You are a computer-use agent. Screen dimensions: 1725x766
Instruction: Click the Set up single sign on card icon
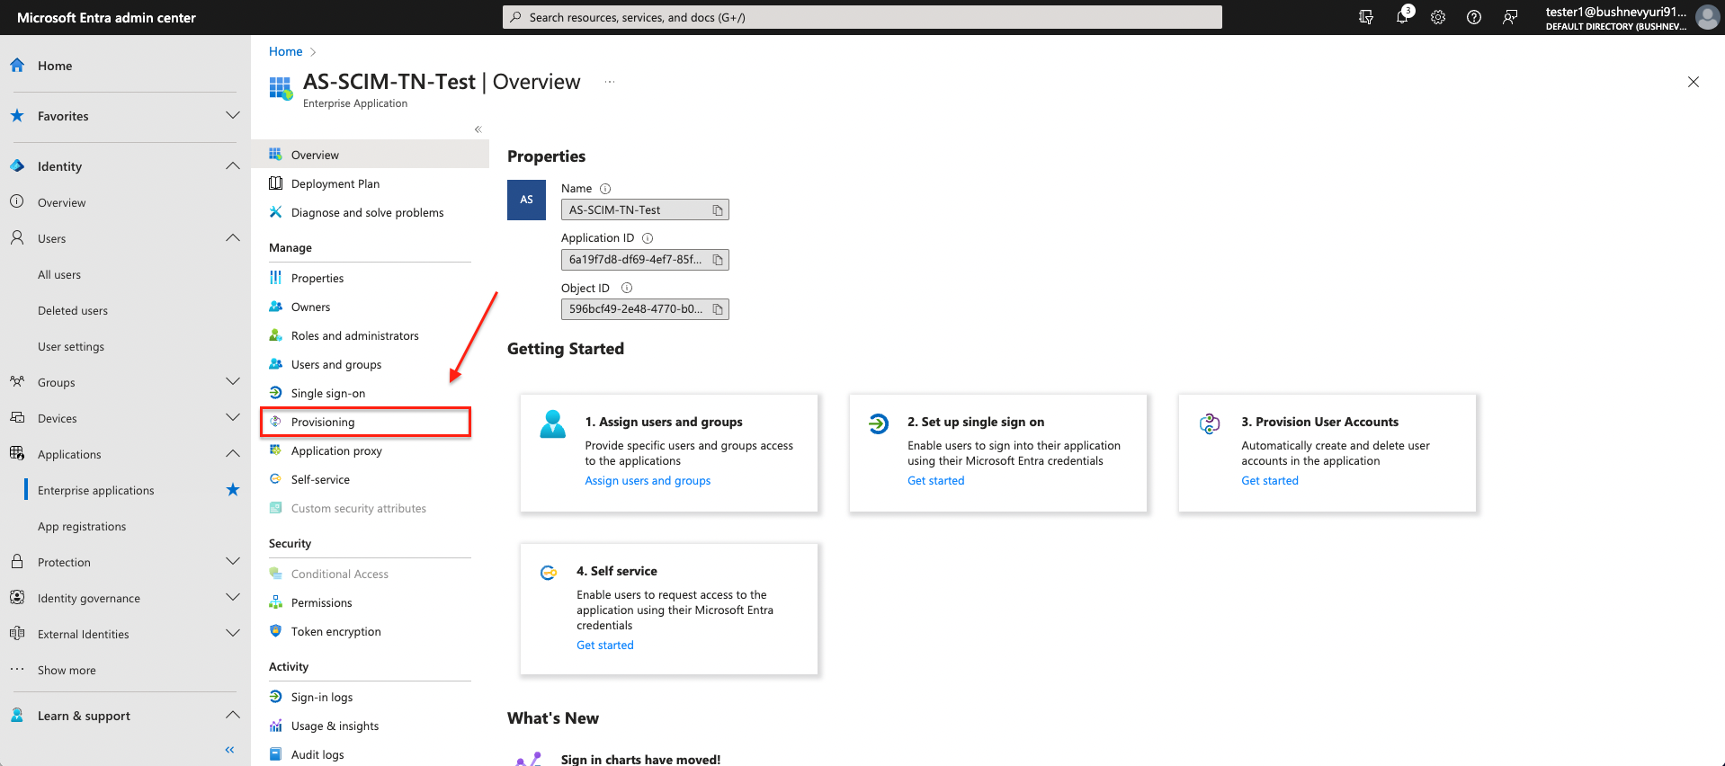click(x=879, y=423)
